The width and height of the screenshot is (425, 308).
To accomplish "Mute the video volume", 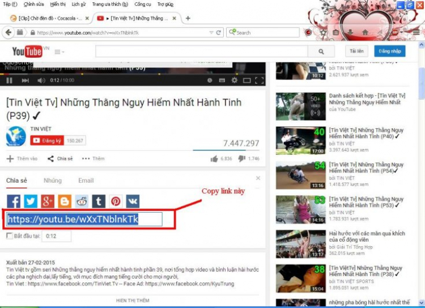I will pyautogui.click(x=41, y=81).
